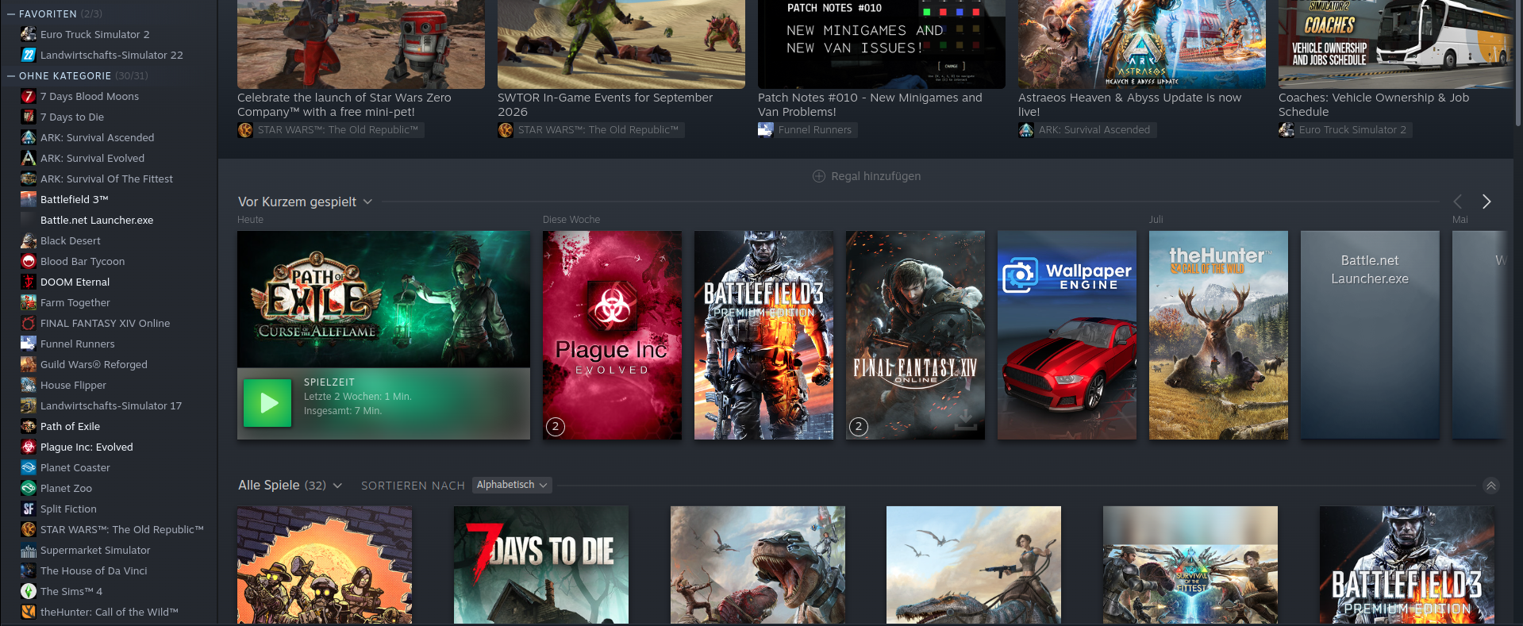Viewport: 1523px width, 626px height.
Task: Click Euro Truck Simulator 2 tag under Coaches news
Action: click(x=1345, y=130)
